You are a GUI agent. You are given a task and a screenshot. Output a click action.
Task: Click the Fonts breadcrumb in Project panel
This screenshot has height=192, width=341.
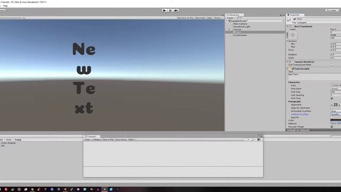[x=9, y=140]
